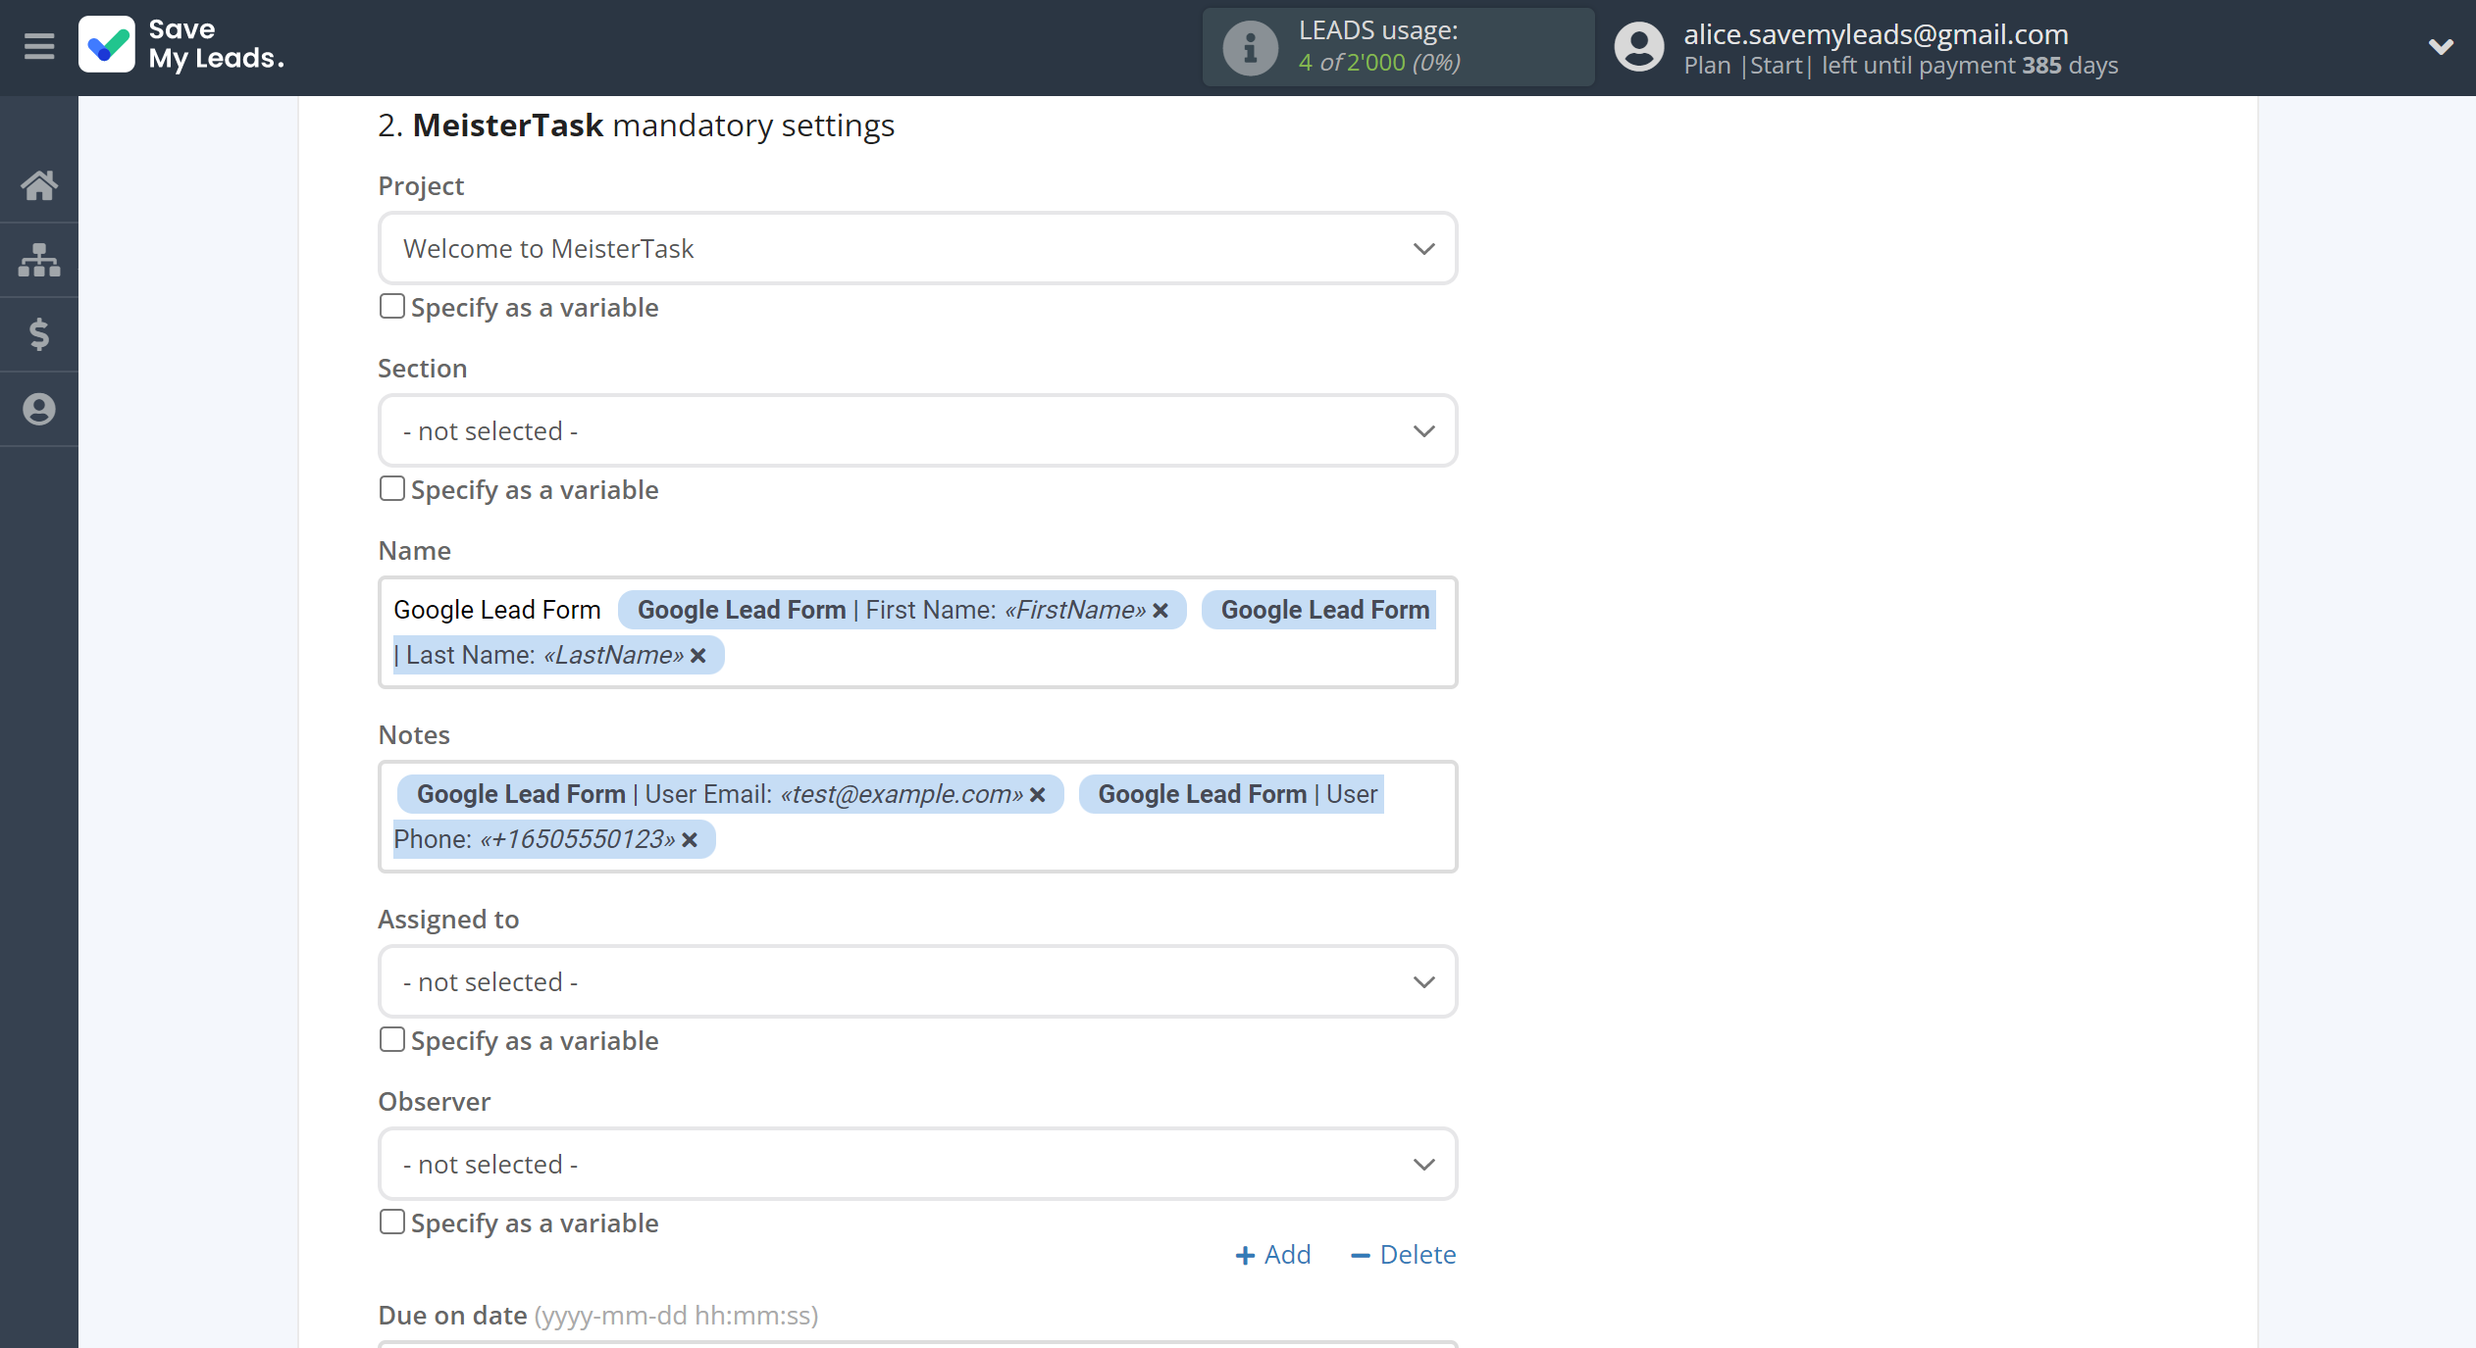Open the Section dropdown
The height and width of the screenshot is (1348, 2476).
click(917, 430)
